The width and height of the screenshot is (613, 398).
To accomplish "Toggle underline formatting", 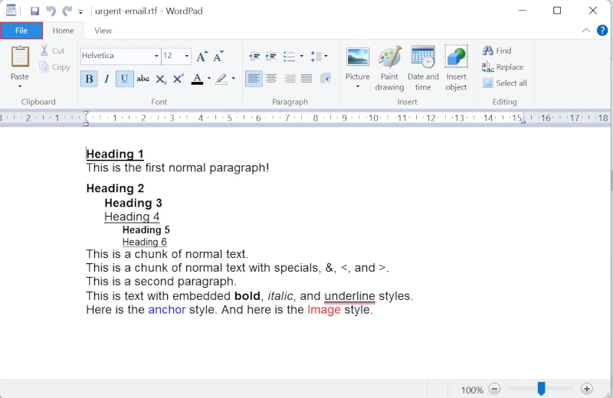I will click(x=125, y=79).
